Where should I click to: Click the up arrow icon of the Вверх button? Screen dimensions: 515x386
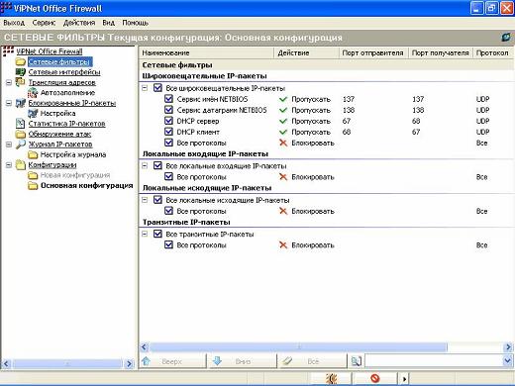[147, 361]
